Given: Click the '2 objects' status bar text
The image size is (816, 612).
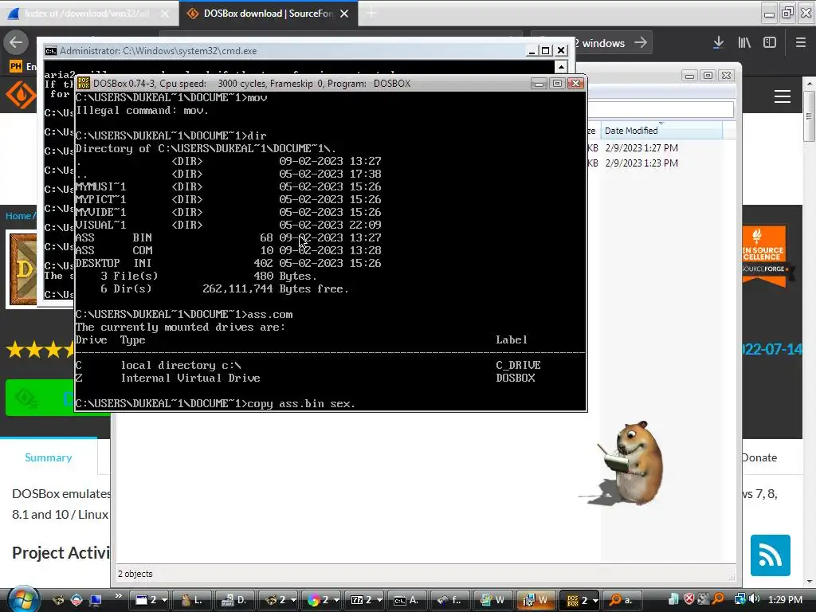Looking at the screenshot, I should [x=135, y=574].
